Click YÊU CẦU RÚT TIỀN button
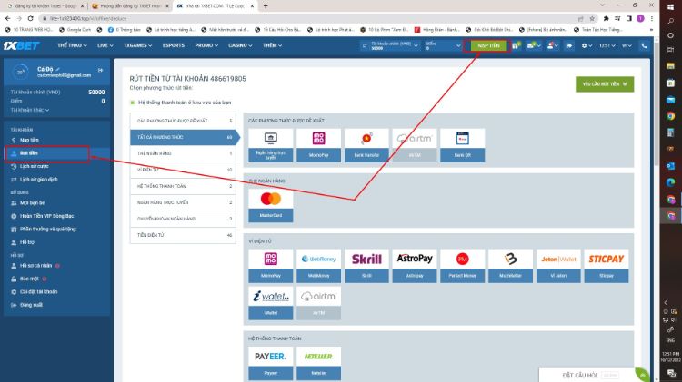This screenshot has height=382, width=682. tap(605, 84)
